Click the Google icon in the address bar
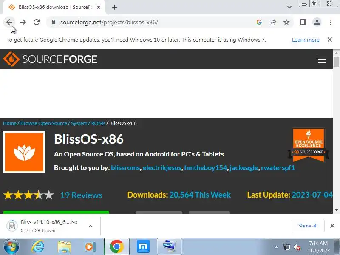Viewport: 340px width, 255px height. [x=259, y=22]
